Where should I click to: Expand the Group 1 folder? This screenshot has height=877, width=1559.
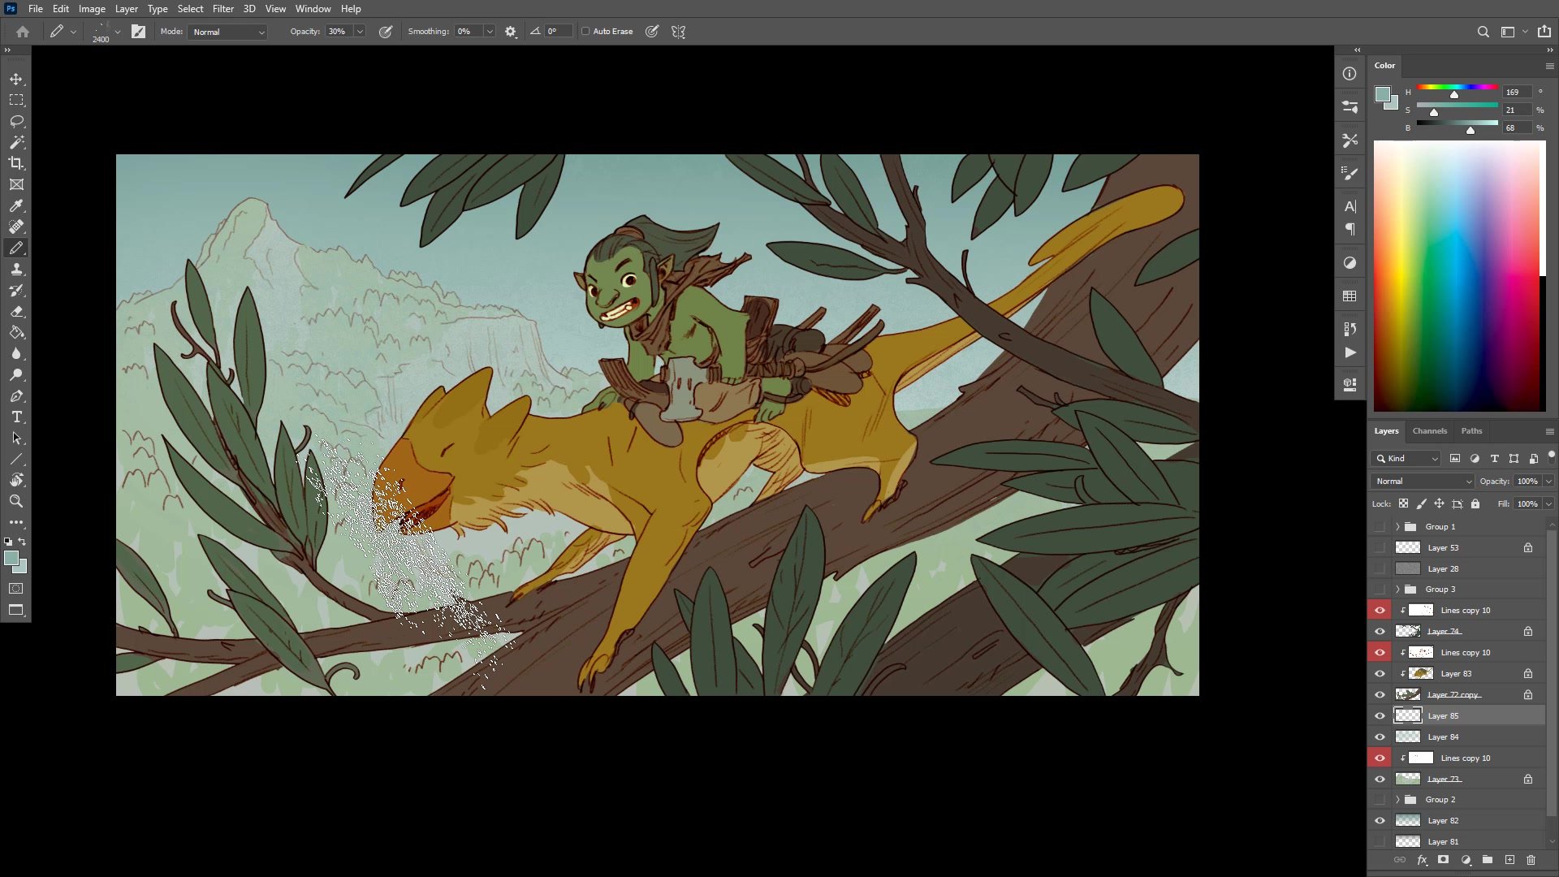1397,526
